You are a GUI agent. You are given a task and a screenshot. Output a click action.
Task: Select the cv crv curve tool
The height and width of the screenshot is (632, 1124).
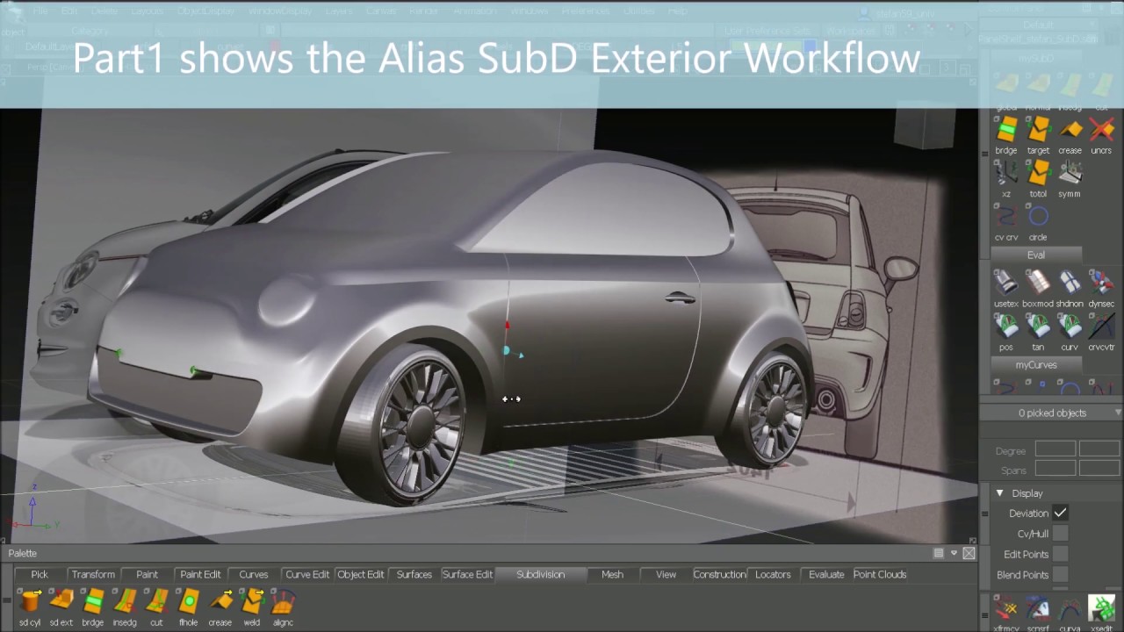pos(1006,216)
